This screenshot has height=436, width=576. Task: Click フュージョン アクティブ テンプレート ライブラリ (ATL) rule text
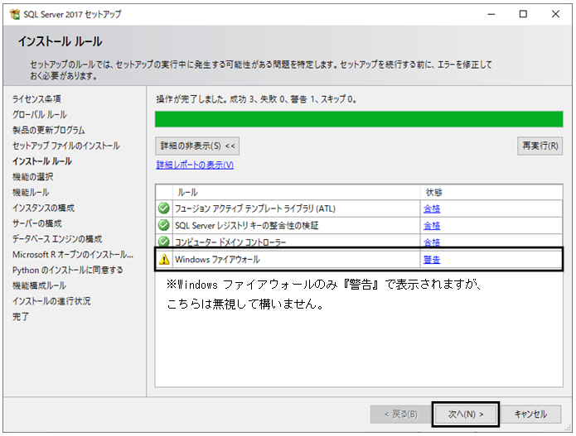(x=255, y=208)
